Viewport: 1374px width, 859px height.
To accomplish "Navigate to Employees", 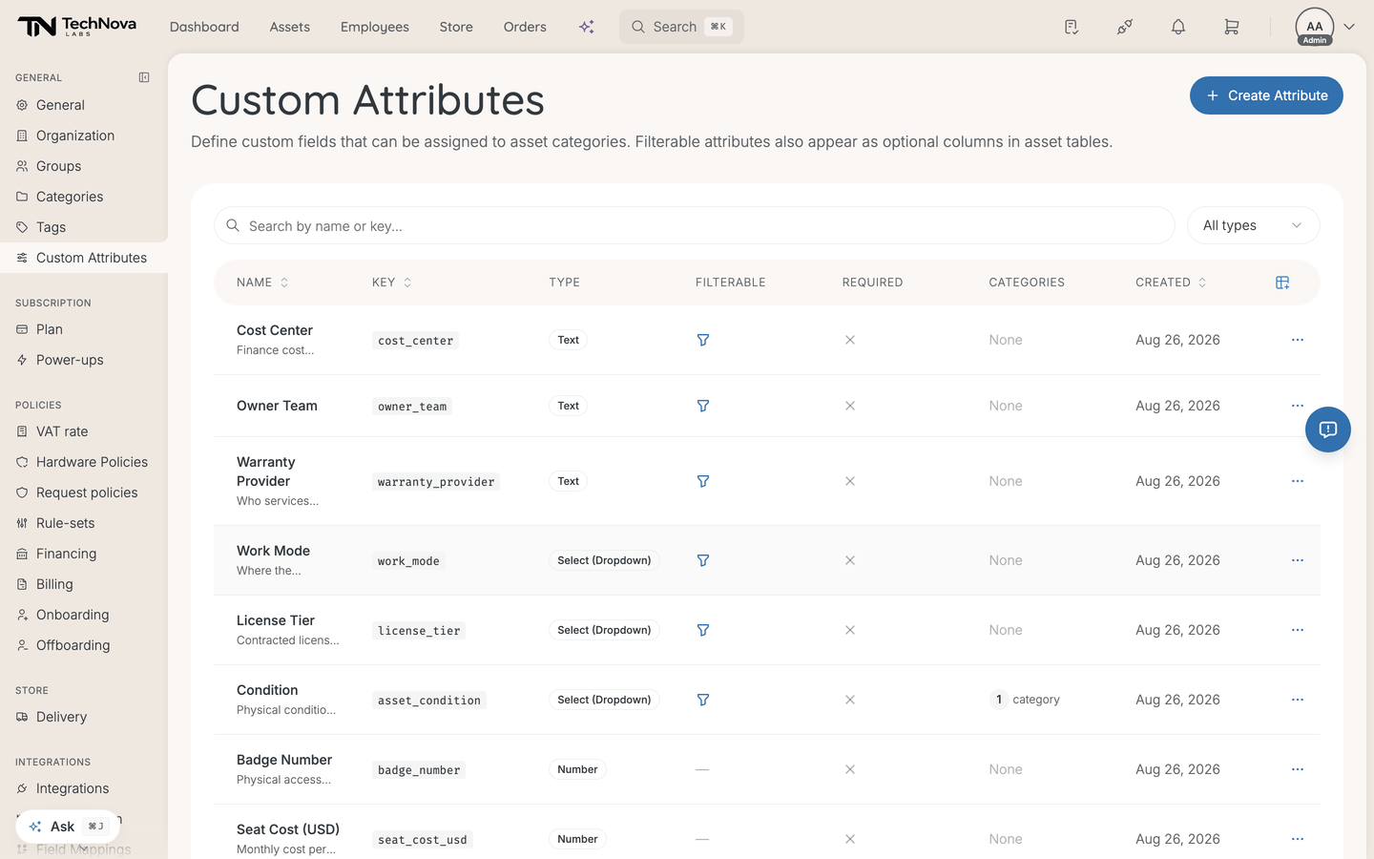I will (375, 27).
